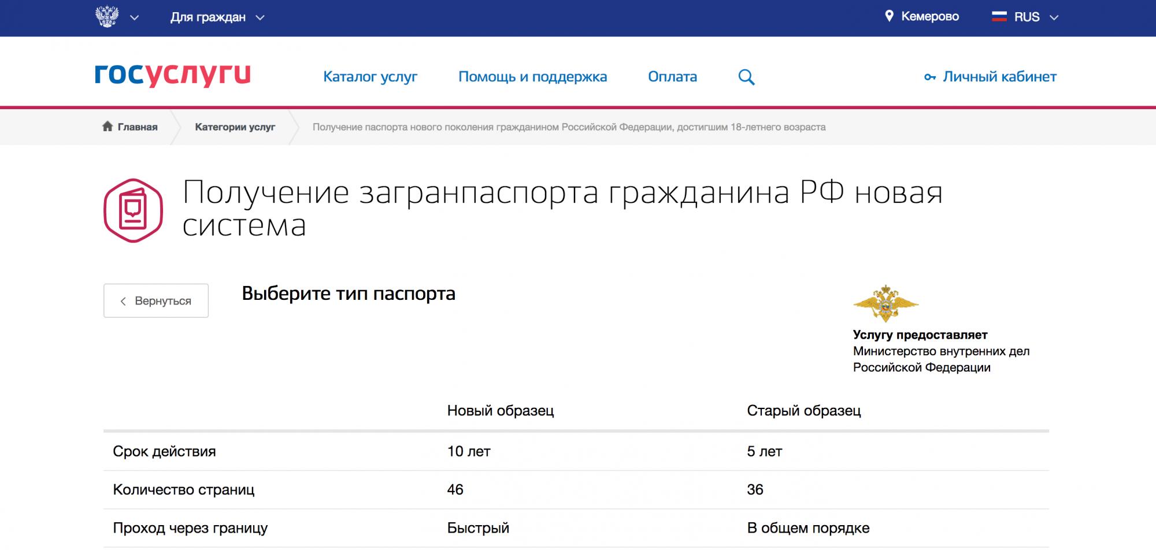Click the passport service hexagon icon
Screen dimensions: 1156x550
(133, 210)
